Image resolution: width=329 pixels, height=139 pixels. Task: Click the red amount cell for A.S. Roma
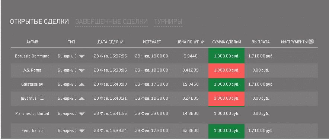pos(226,70)
